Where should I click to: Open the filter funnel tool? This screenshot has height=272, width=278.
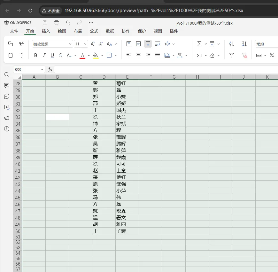pos(231,55)
